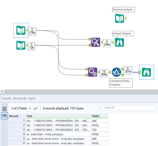The width and height of the screenshot is (158, 146).
Task: Click the Filter True output anchor
Action: 122,69
